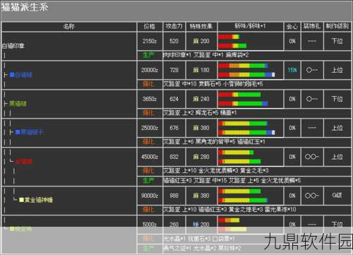Screen dimensions: 353x255
Task: Click the attack value 520
Action: pos(174,41)
